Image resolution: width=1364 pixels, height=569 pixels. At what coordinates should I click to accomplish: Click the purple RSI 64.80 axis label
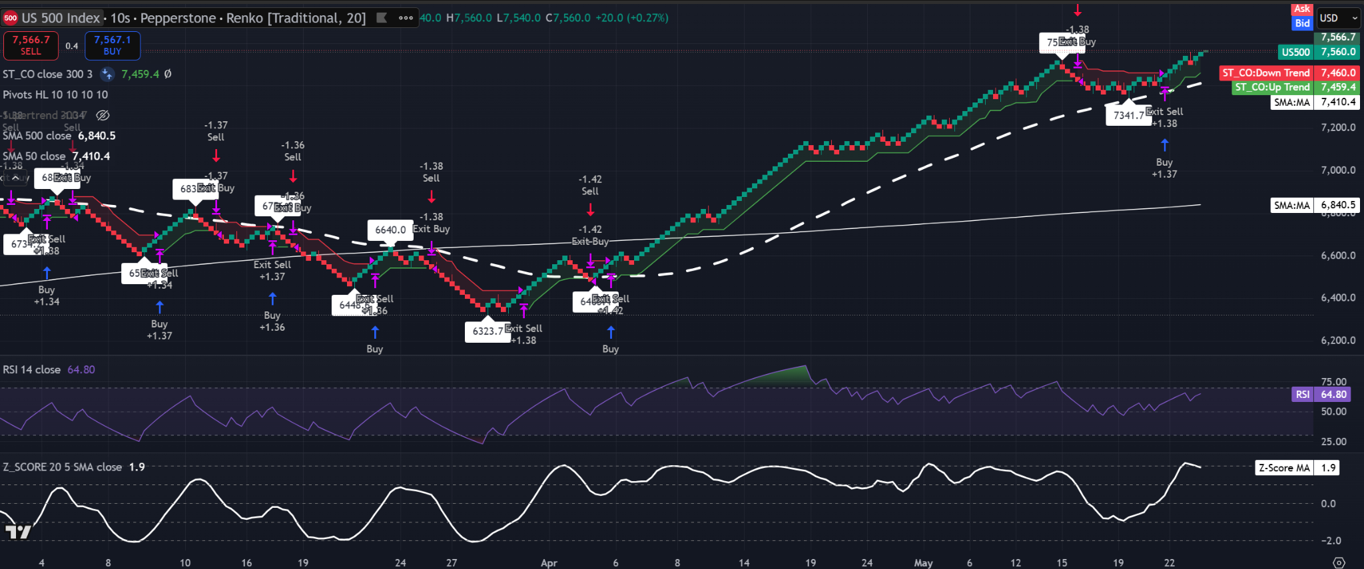click(1321, 394)
